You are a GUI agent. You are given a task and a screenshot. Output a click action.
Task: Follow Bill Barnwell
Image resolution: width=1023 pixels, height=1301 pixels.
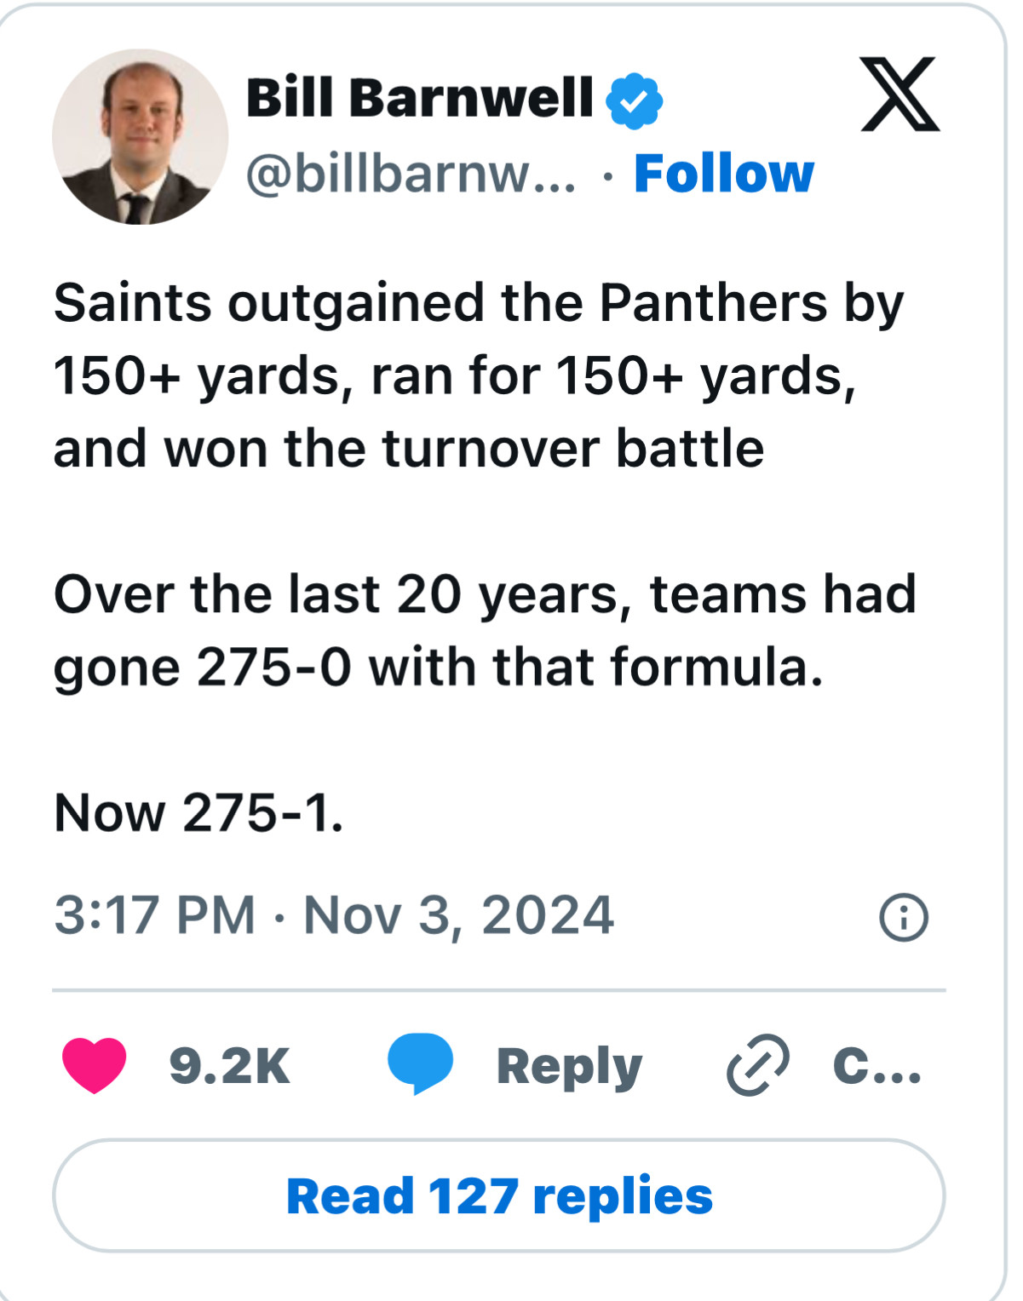click(x=724, y=174)
